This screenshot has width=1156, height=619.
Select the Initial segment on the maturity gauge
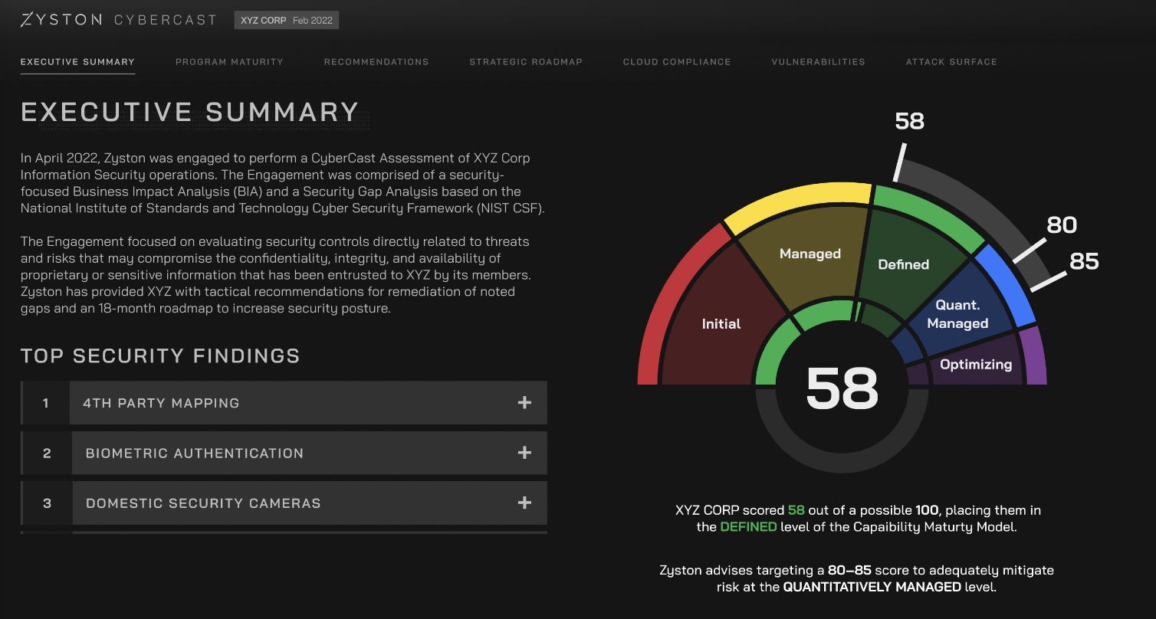point(721,324)
